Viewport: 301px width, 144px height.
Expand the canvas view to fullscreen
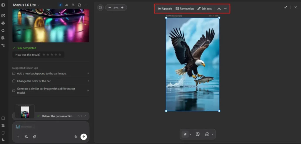[x=285, y=7]
